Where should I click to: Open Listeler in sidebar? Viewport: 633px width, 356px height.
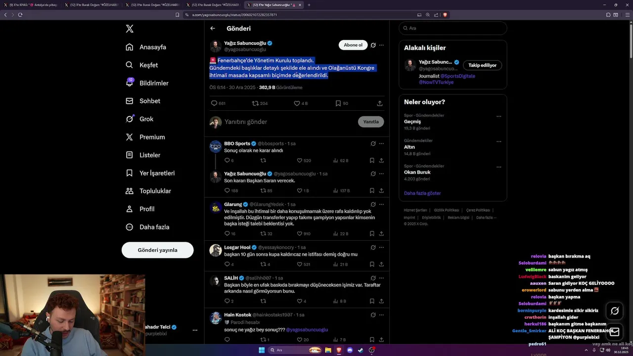pyautogui.click(x=142, y=155)
